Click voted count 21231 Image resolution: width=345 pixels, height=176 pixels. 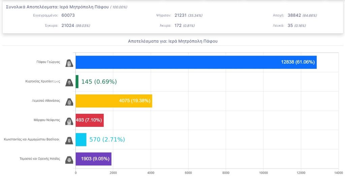pyautogui.click(x=181, y=15)
